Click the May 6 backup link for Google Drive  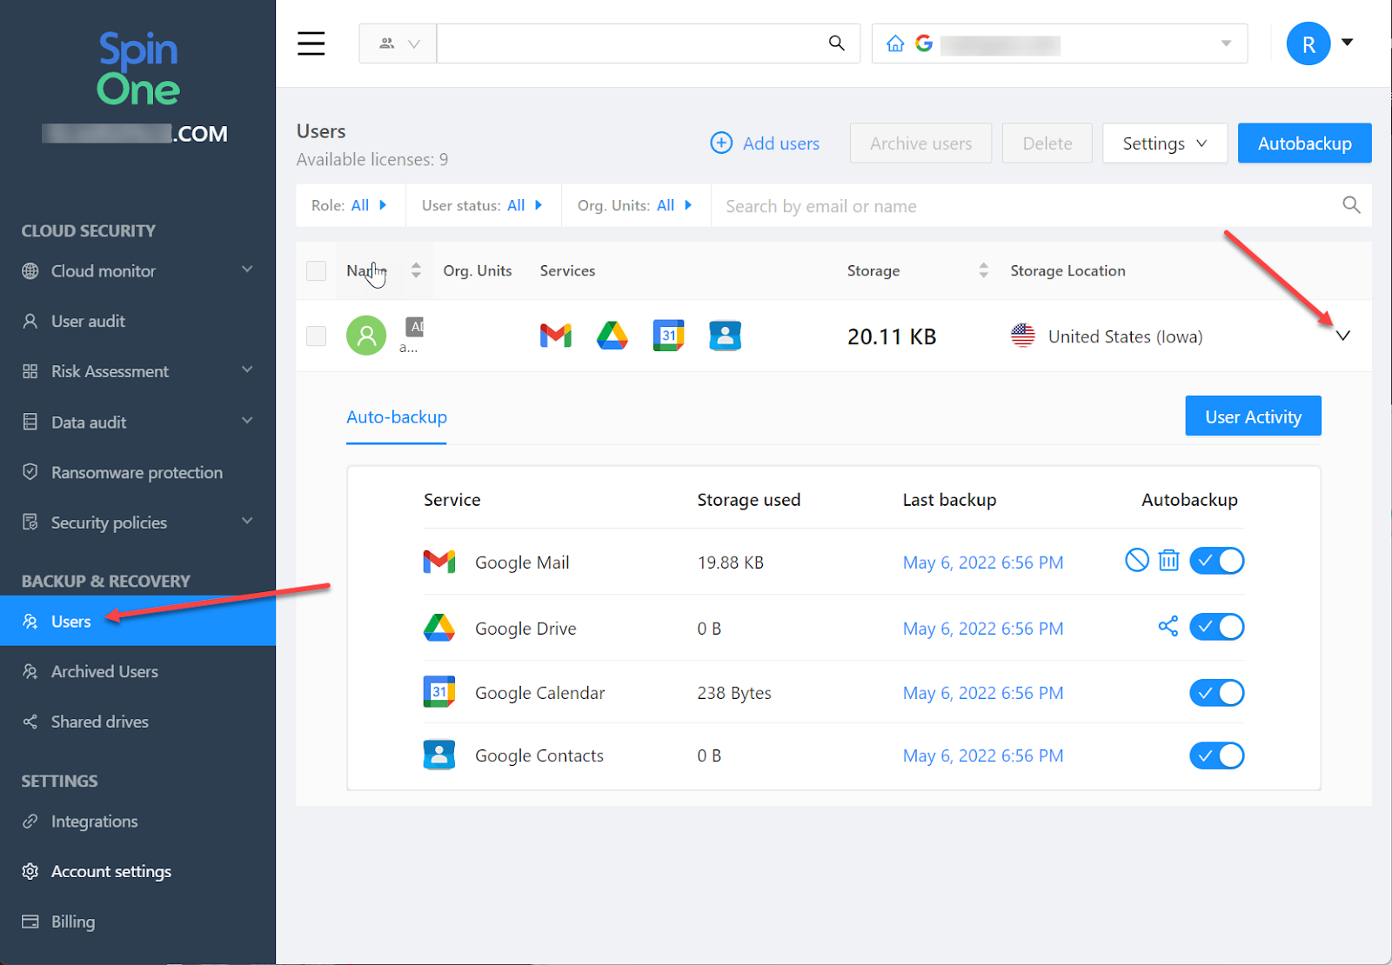(982, 628)
